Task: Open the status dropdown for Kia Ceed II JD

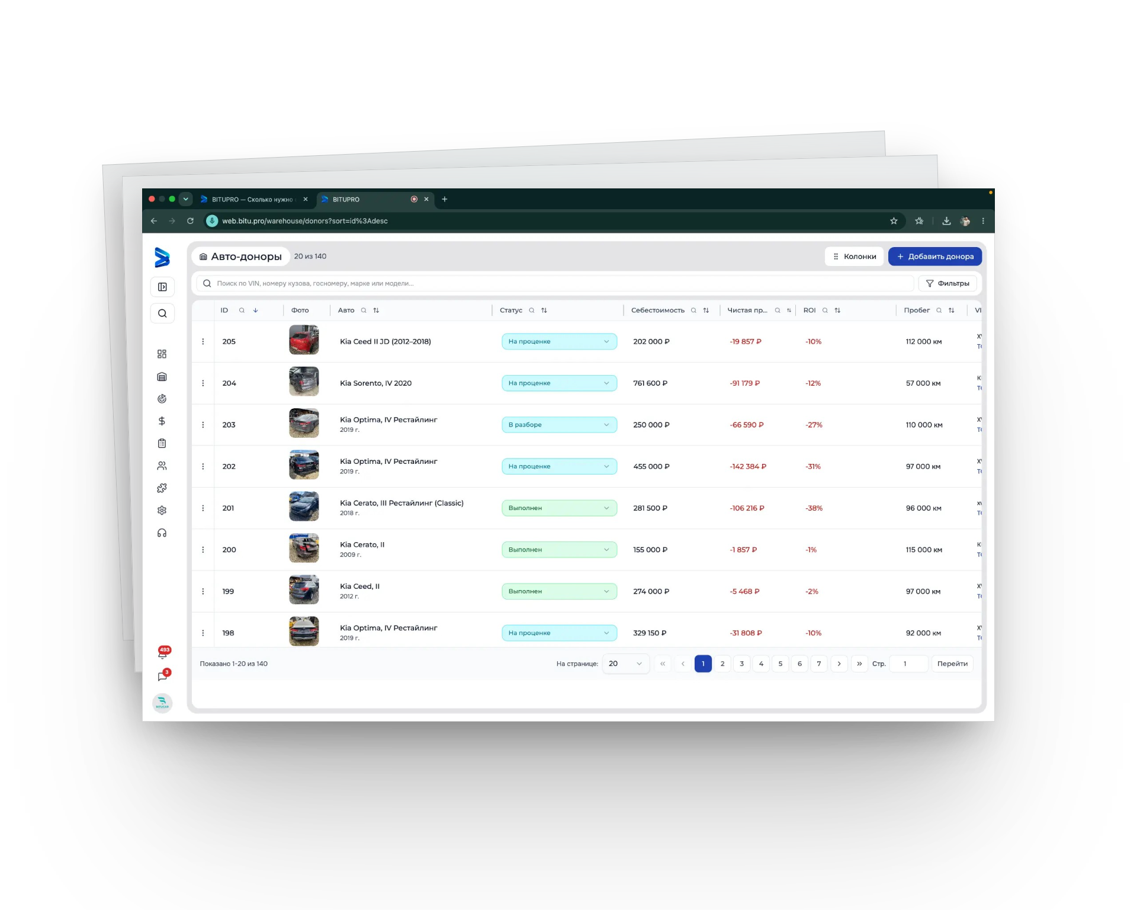Action: 559,342
